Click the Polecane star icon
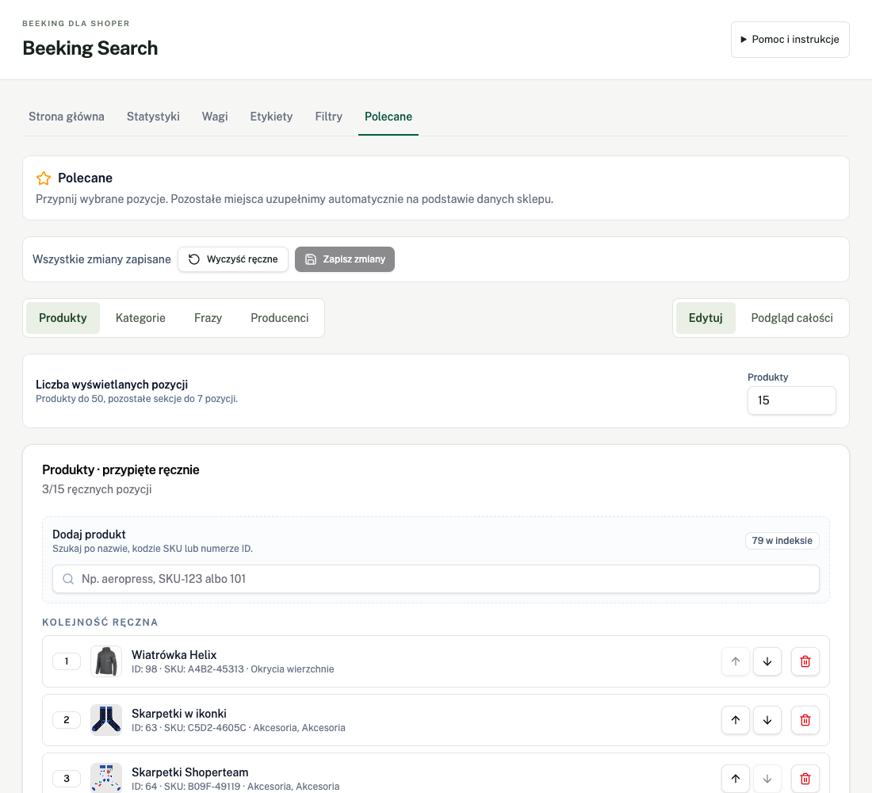Viewport: 872px width, 793px height. click(44, 178)
